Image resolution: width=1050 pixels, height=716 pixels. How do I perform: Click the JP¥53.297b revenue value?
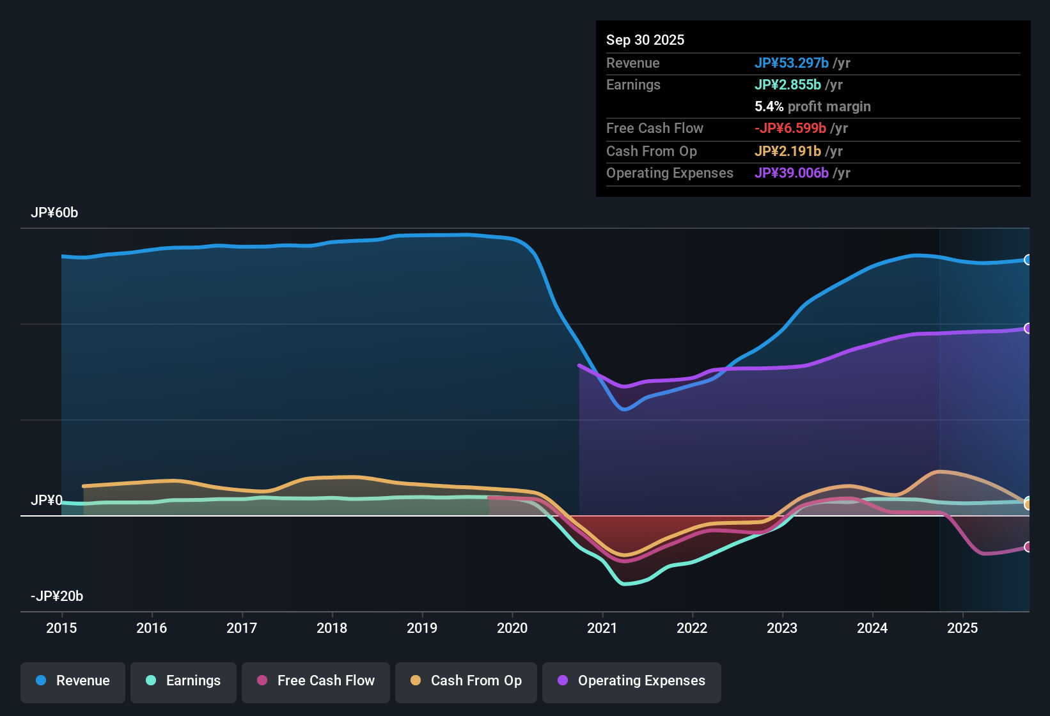click(x=792, y=63)
